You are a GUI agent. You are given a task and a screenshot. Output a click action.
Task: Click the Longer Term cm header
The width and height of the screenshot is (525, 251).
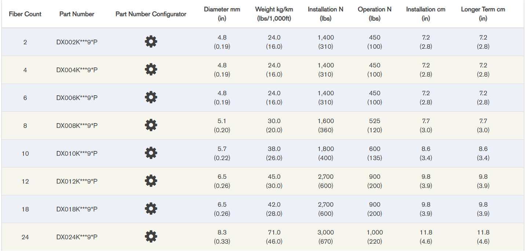click(x=483, y=14)
